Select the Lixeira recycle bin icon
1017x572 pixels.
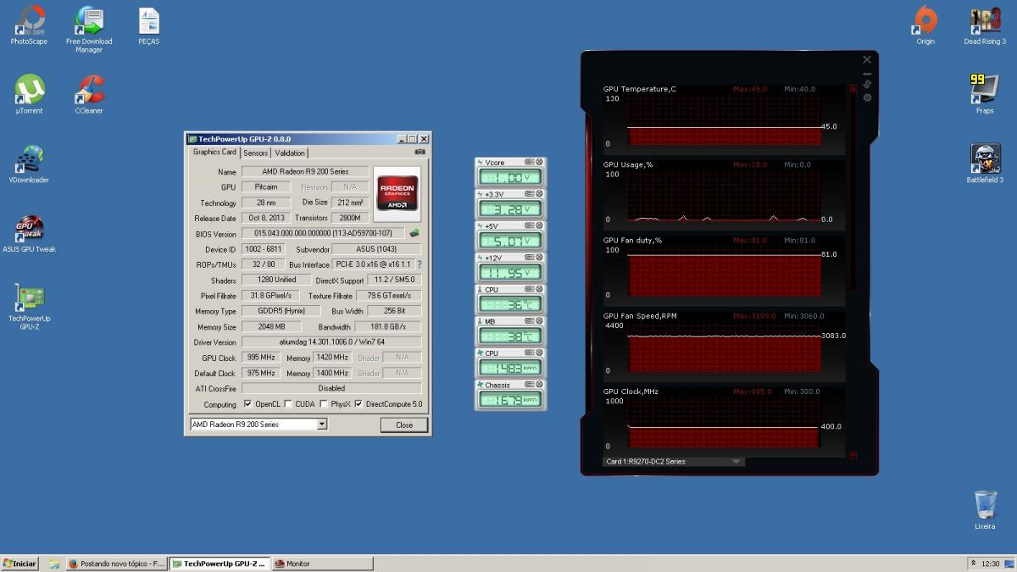pos(985,510)
